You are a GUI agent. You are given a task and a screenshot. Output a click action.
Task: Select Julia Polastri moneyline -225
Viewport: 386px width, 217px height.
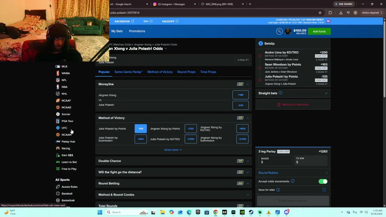click(241, 105)
